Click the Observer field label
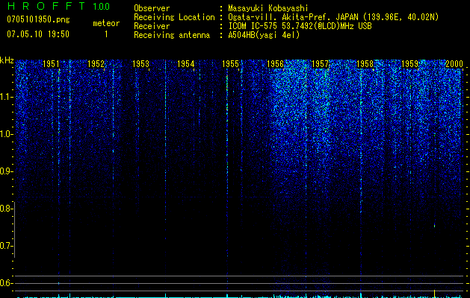Image resolution: width=470 pixels, height=298 pixels. pos(152,8)
